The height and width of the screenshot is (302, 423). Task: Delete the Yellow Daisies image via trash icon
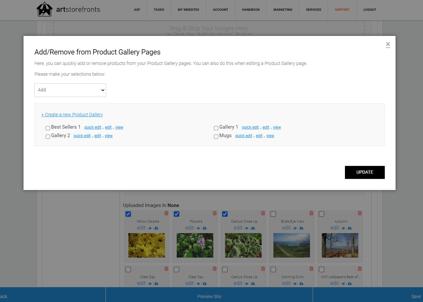point(166,213)
